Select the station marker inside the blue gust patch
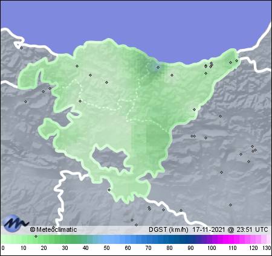Viewport: 272px width, 256px height. [158, 67]
